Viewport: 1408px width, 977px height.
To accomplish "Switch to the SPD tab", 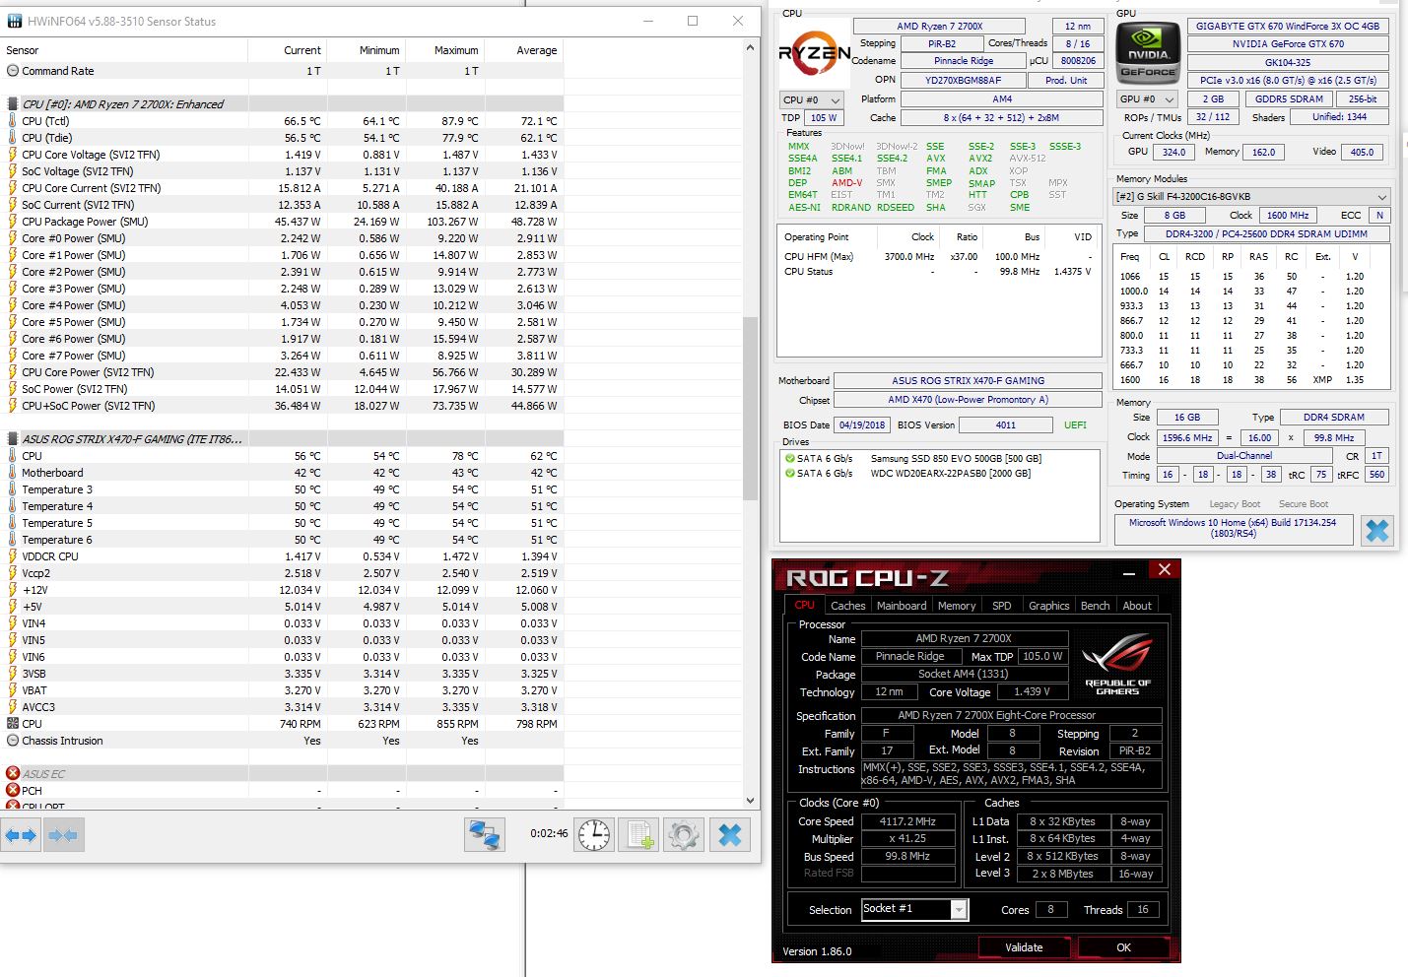I will click(x=1002, y=606).
